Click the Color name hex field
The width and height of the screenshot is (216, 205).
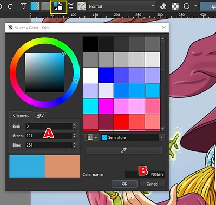[145, 174]
